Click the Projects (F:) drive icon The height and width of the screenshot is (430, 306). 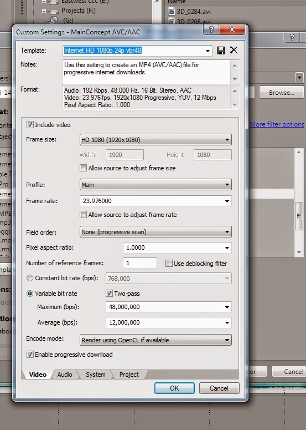(54, 11)
